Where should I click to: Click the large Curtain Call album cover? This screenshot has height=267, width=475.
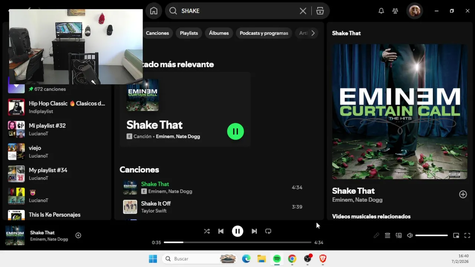click(x=400, y=112)
